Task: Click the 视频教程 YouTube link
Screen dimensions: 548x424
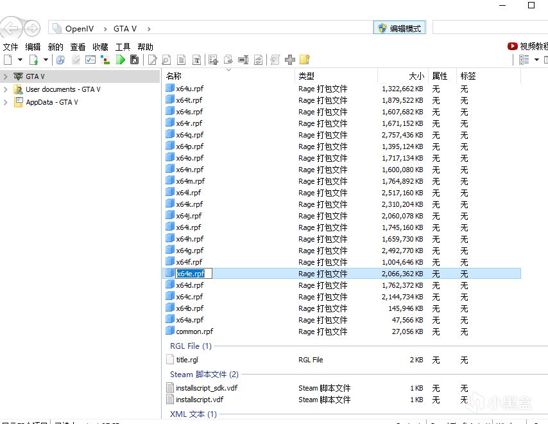Action: (x=527, y=46)
